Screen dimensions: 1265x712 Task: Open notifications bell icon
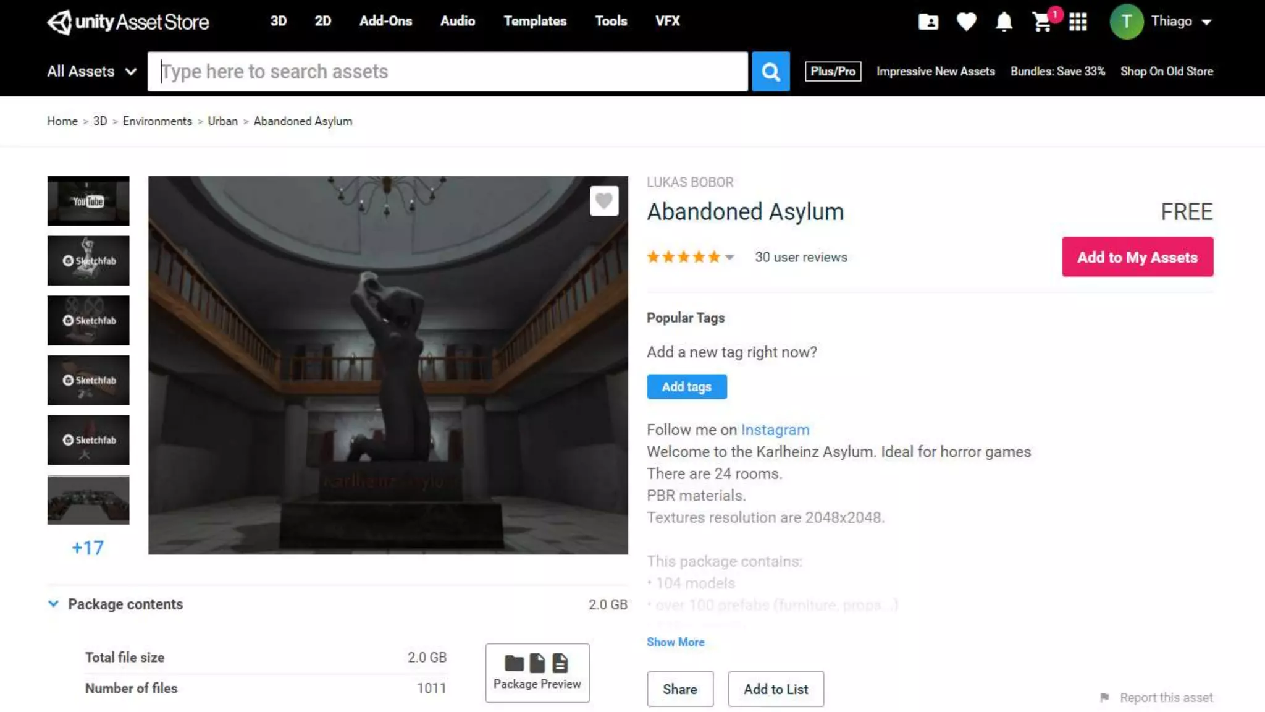1004,22
